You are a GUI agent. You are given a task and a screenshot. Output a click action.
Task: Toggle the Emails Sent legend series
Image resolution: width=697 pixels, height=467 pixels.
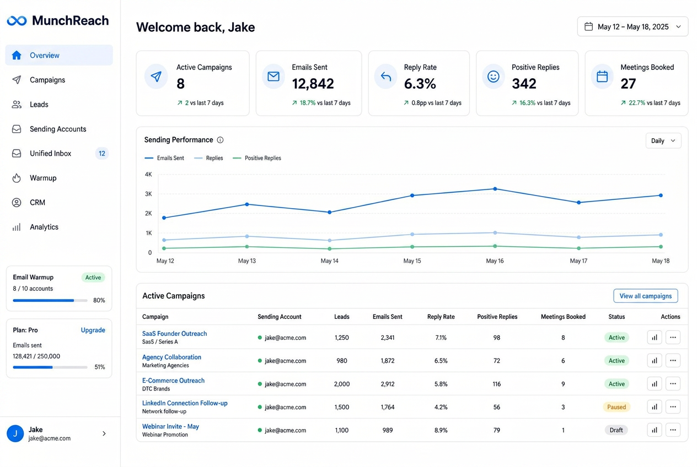(164, 158)
